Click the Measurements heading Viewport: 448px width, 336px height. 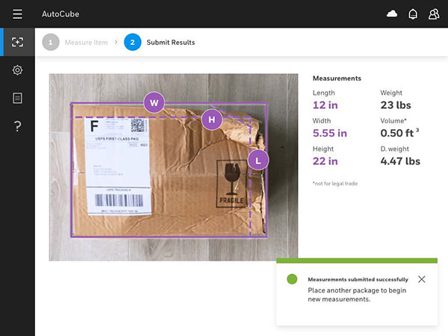point(337,78)
